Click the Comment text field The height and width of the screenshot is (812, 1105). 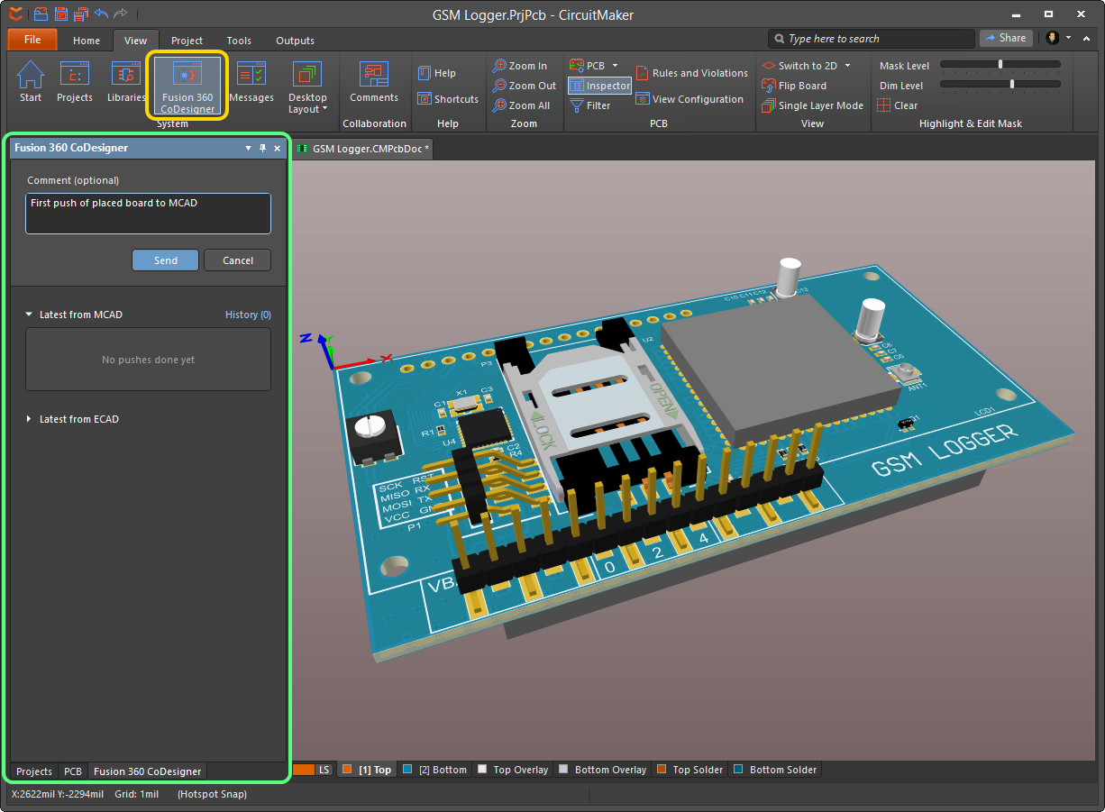(148, 214)
